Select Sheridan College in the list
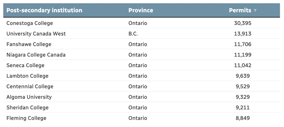284x127 pixels. [28, 108]
